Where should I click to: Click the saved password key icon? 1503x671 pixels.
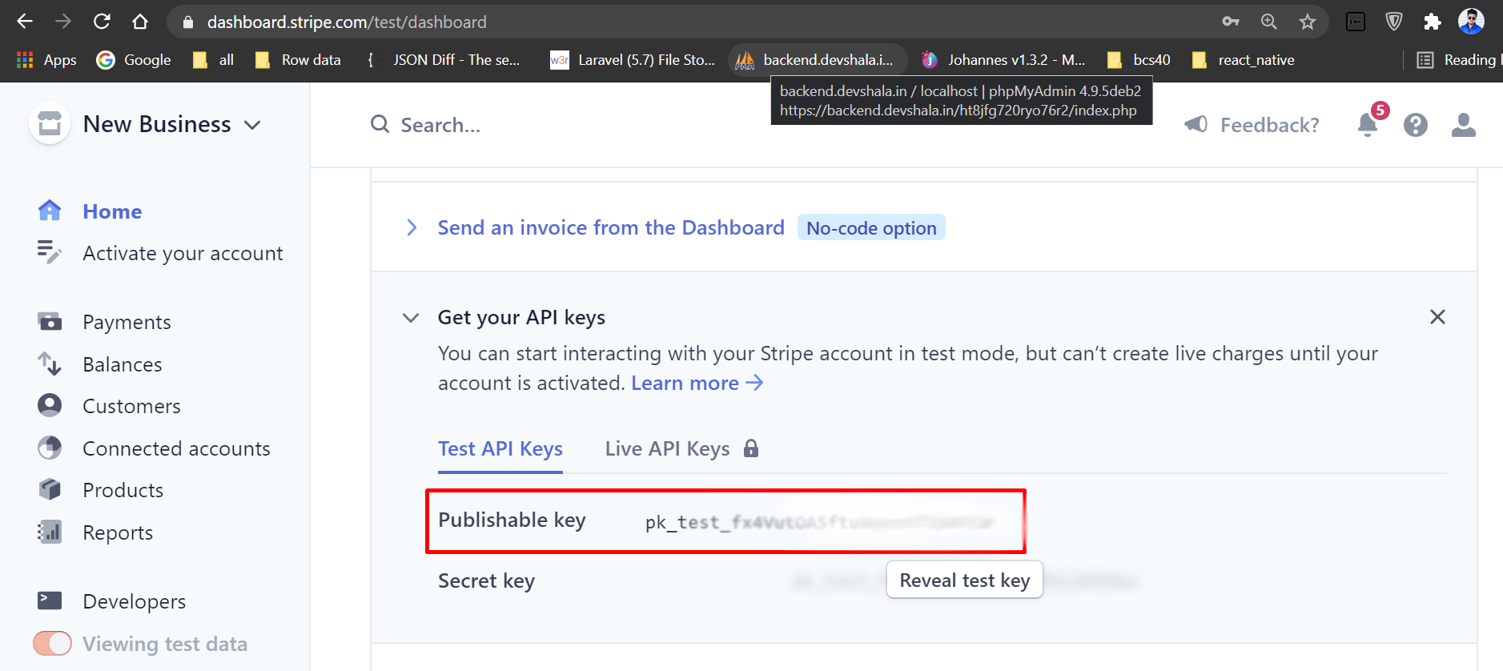click(1231, 22)
